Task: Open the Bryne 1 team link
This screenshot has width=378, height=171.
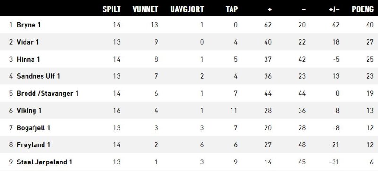Action: [29, 25]
